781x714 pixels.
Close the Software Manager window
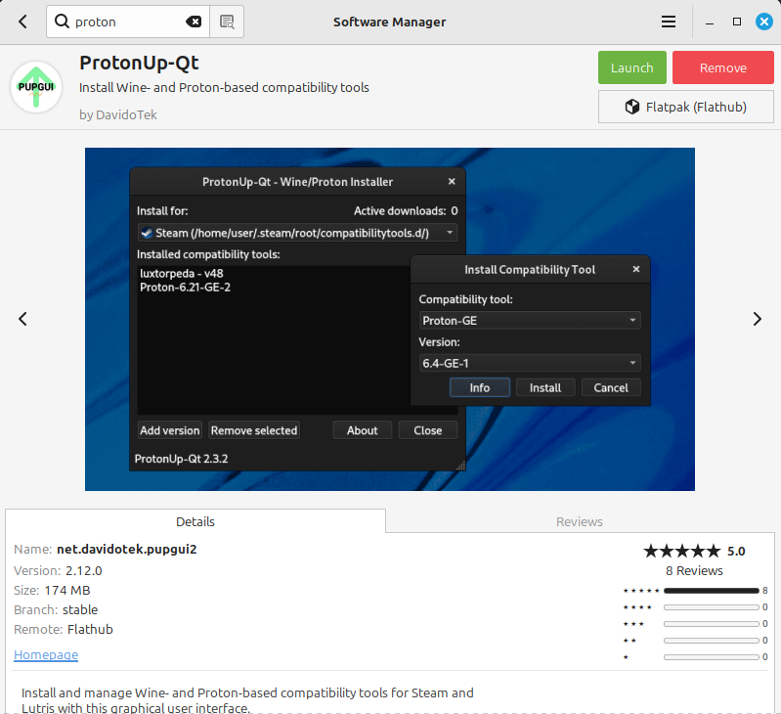[764, 22]
